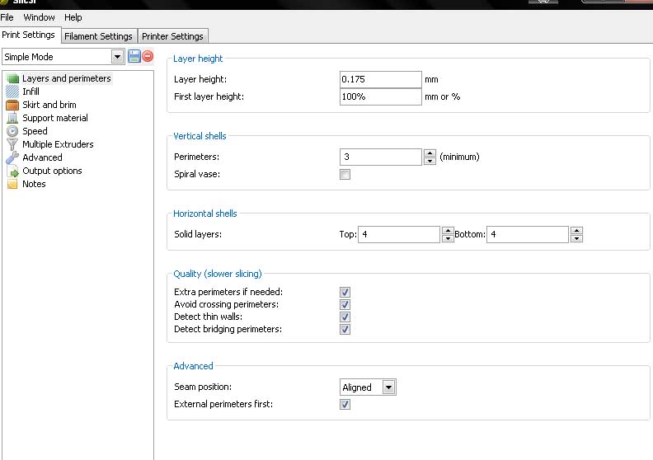Open the Notes page

pyautogui.click(x=34, y=184)
